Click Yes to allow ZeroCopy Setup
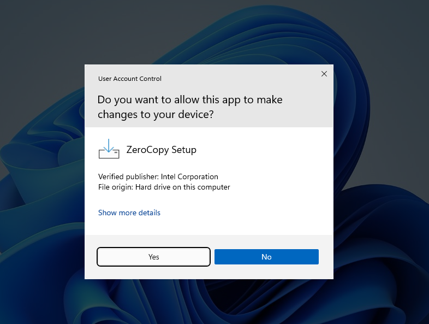 click(153, 257)
